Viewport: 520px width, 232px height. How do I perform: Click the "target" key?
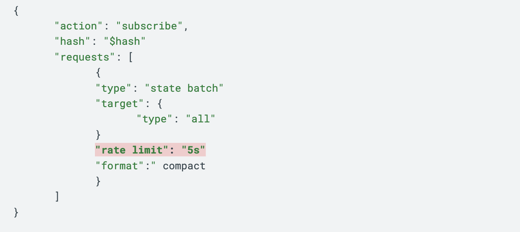[x=117, y=104]
